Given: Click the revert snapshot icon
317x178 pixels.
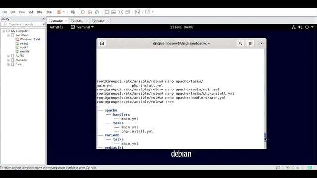Looking at the screenshot, I should pos(90,12).
